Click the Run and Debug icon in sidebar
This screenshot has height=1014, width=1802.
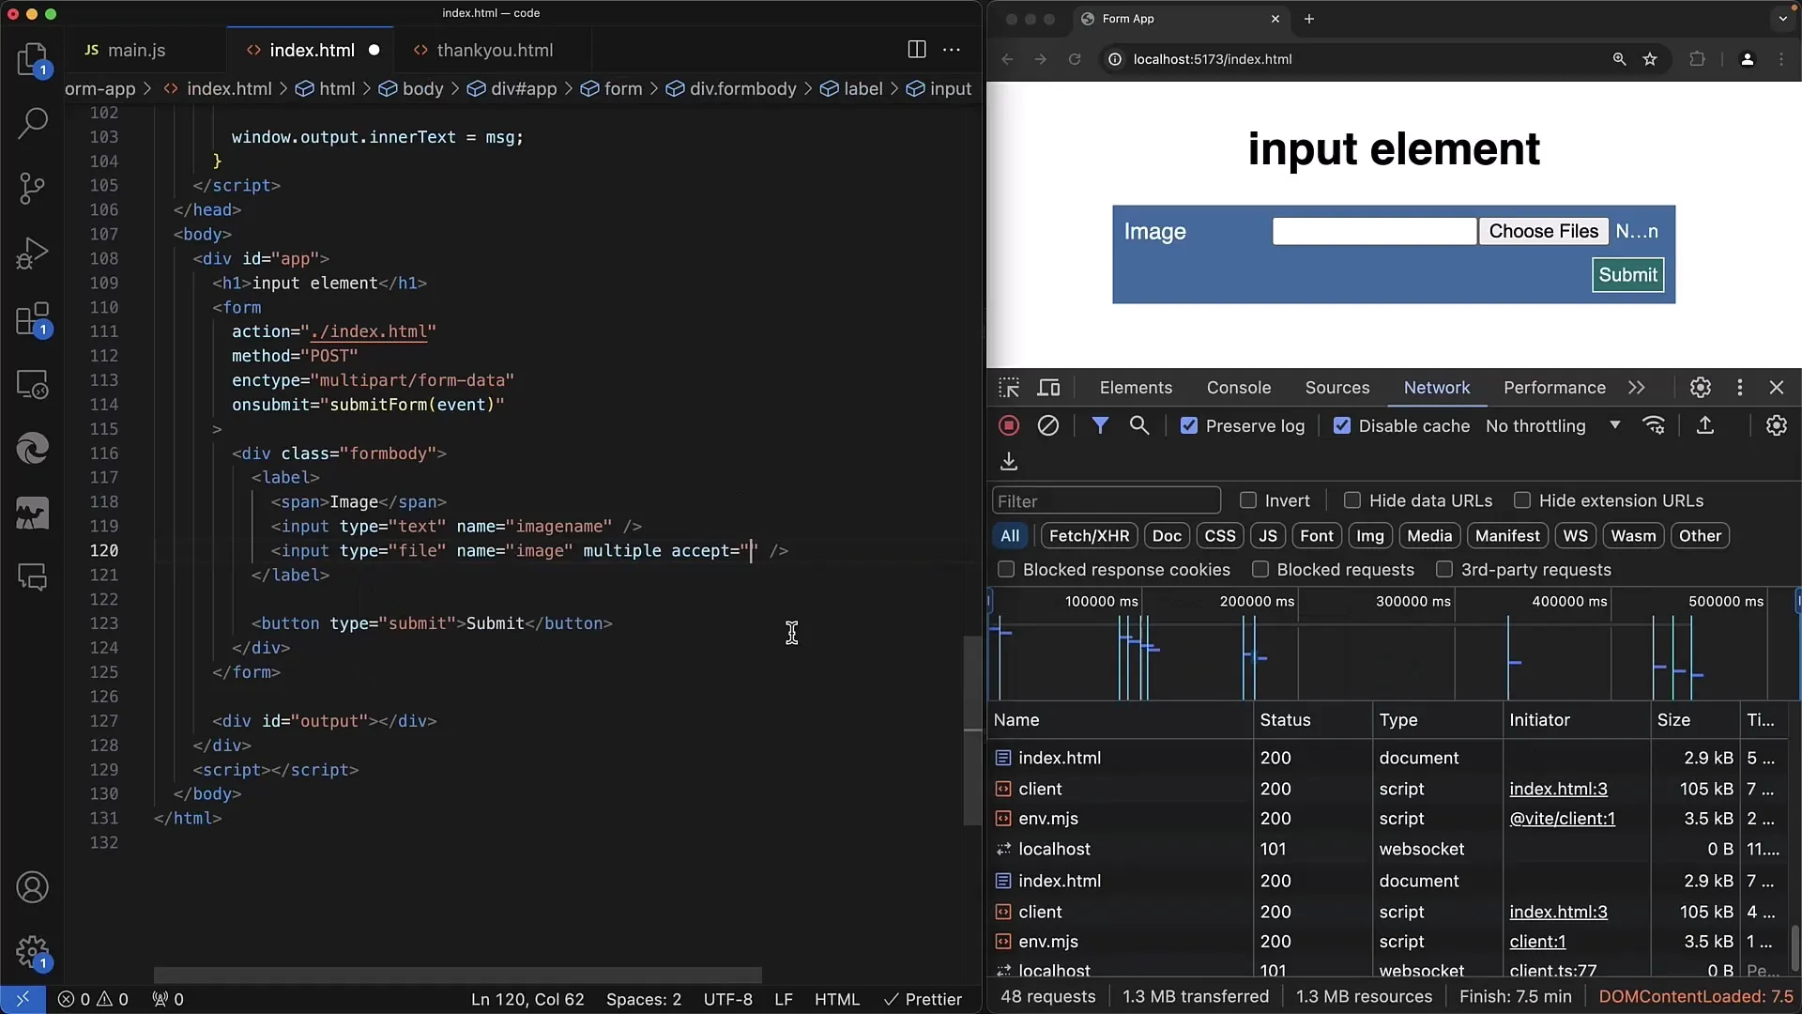[34, 252]
